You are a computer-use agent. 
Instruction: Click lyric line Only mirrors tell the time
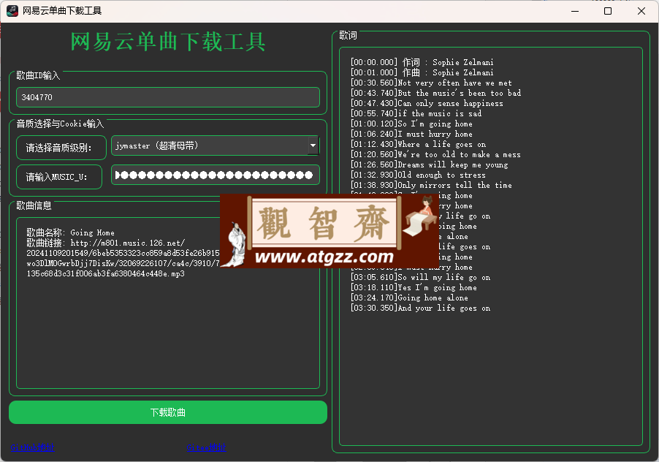(431, 185)
